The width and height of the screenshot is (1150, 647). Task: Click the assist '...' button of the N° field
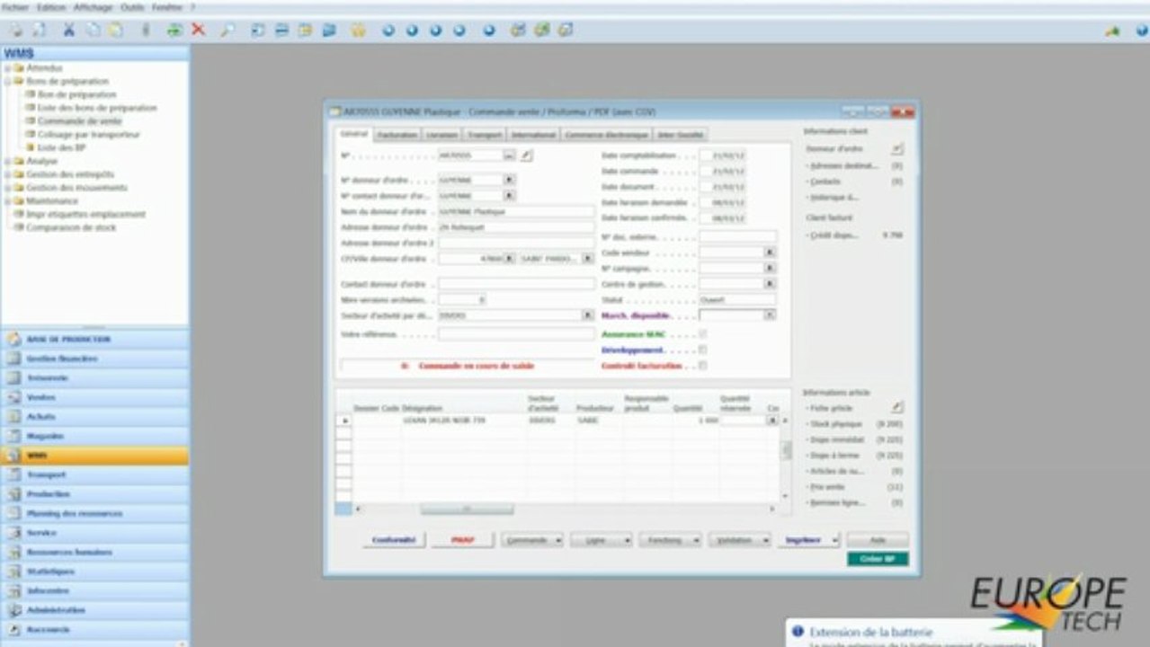509,155
